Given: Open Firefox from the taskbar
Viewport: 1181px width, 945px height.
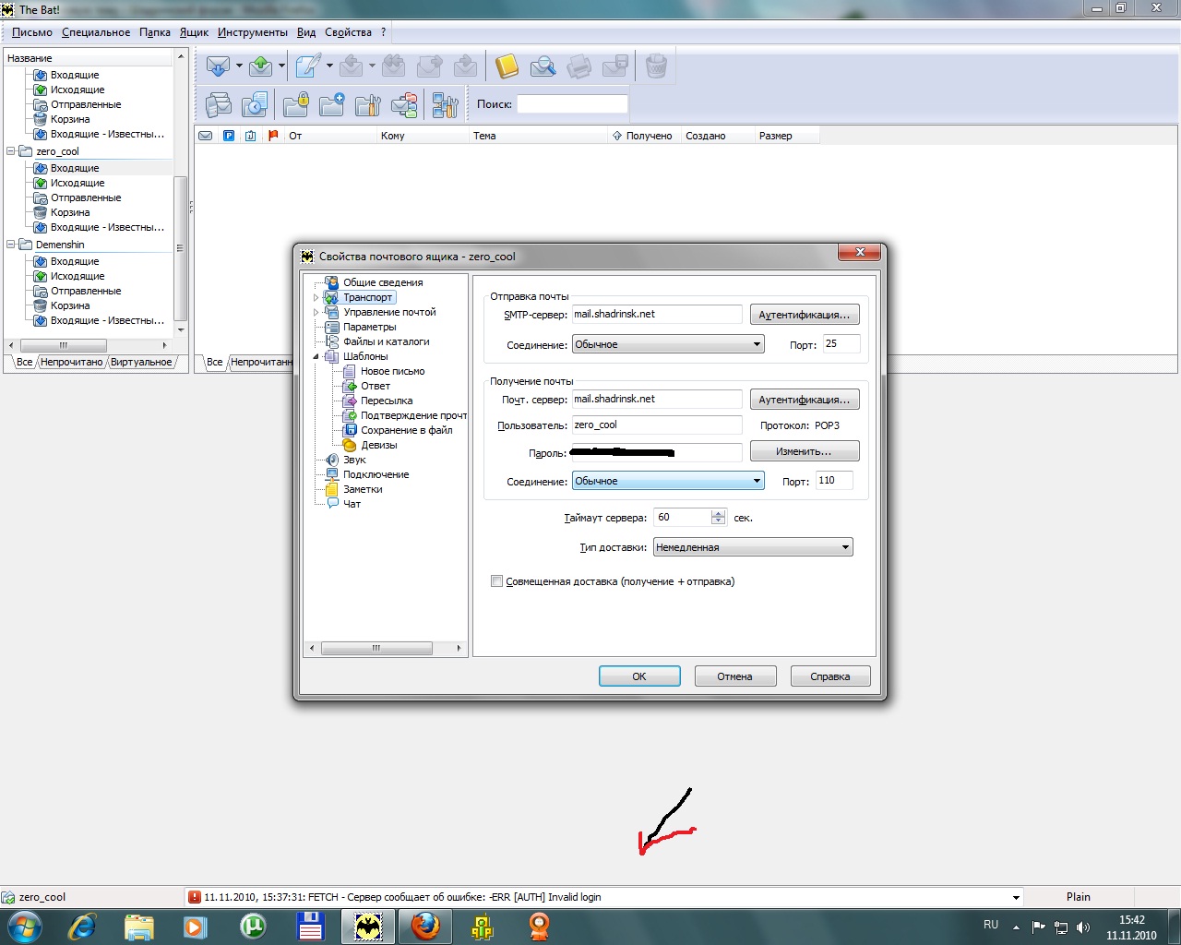Looking at the screenshot, I should coord(425,926).
